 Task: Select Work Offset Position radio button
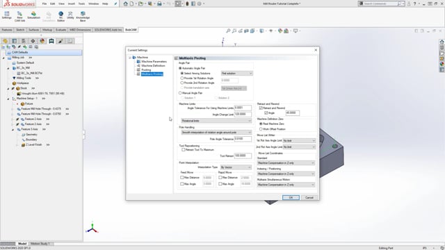point(261,129)
